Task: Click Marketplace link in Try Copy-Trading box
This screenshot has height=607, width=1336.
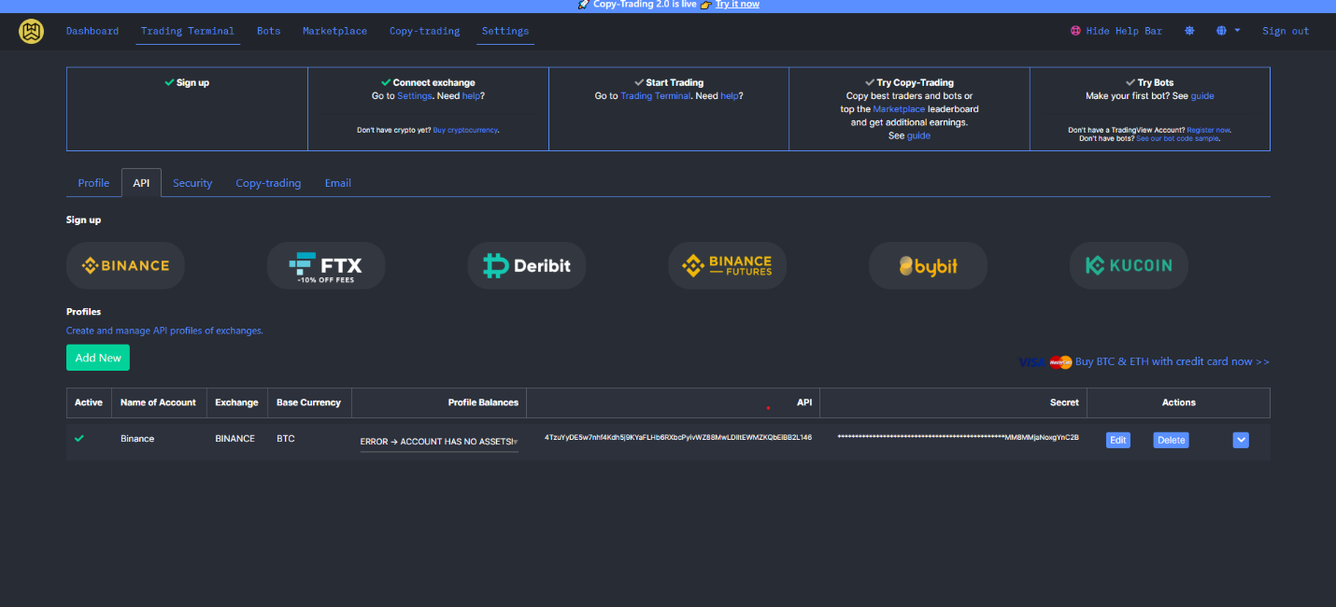Action: (x=898, y=109)
